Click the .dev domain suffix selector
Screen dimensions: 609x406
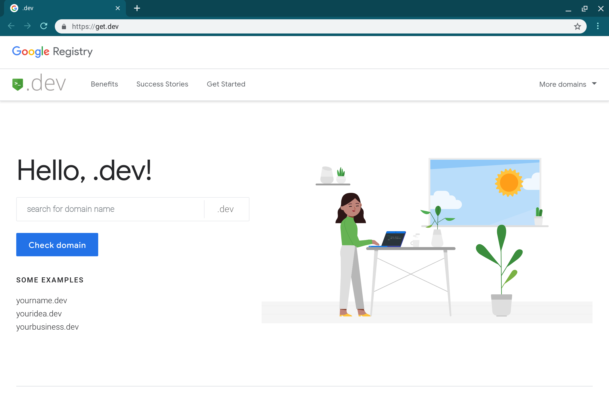pyautogui.click(x=226, y=209)
